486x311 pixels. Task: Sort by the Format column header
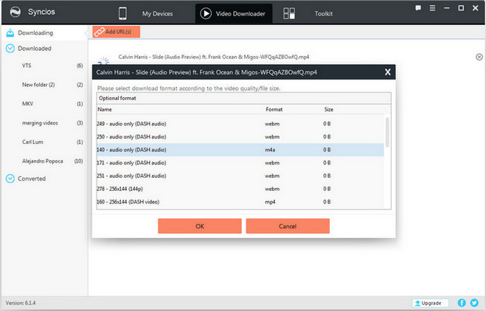[274, 109]
